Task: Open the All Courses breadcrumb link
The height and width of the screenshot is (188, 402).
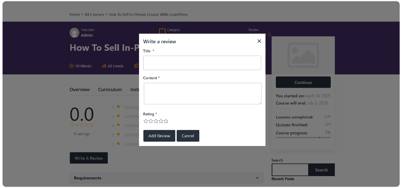Action: (x=94, y=14)
